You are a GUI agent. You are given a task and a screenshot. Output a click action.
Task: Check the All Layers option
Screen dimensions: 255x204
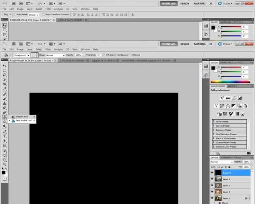[130, 55]
